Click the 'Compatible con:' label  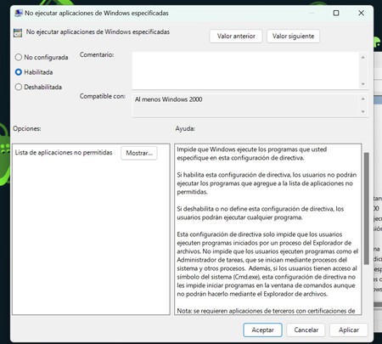(103, 96)
